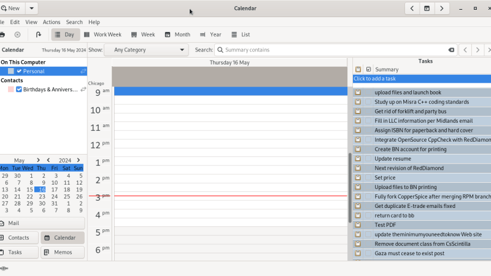Screen dimensions: 491x276
Task: Click task icon for 'Get rid of forklift'
Action: (x=358, y=112)
